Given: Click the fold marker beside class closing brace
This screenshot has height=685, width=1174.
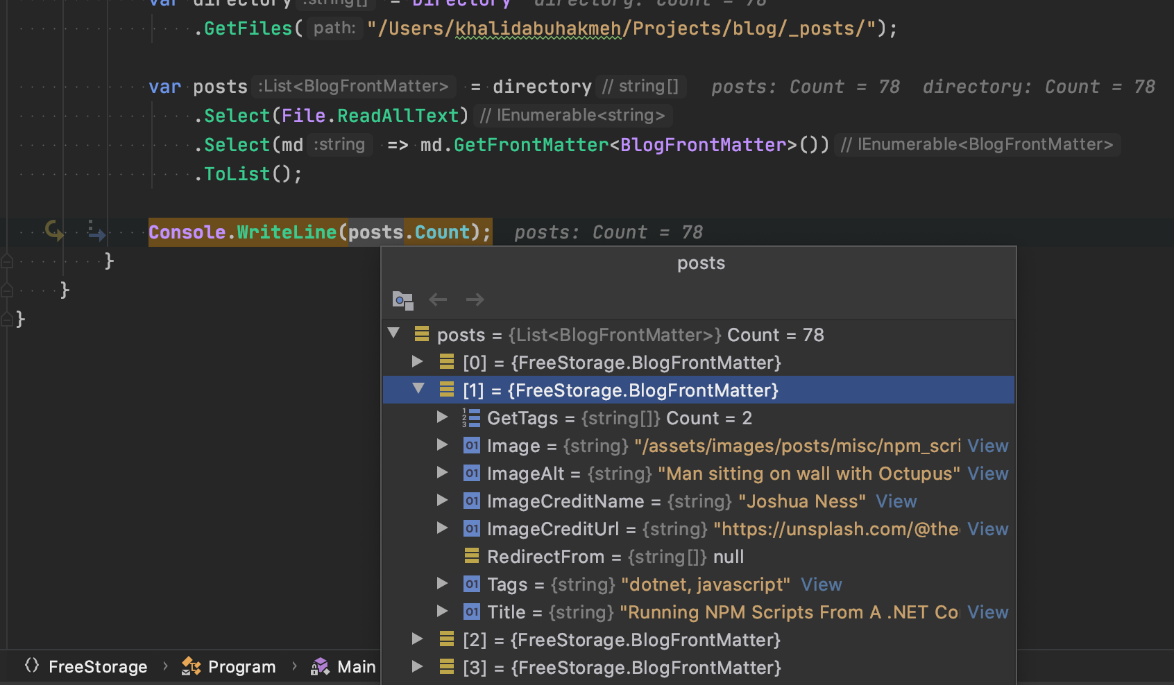Looking at the screenshot, I should pos(7,290).
